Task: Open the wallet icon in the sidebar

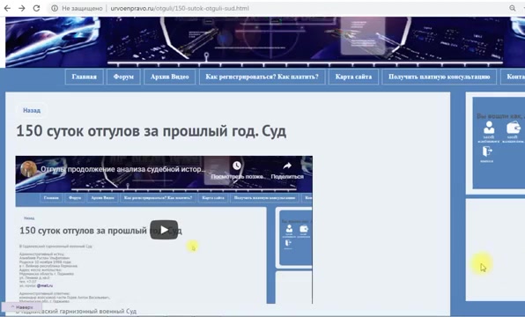Action: (514, 128)
